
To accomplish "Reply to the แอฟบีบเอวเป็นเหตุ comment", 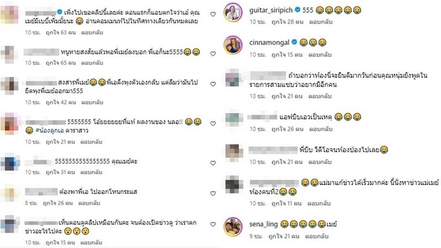I will [321, 129].
